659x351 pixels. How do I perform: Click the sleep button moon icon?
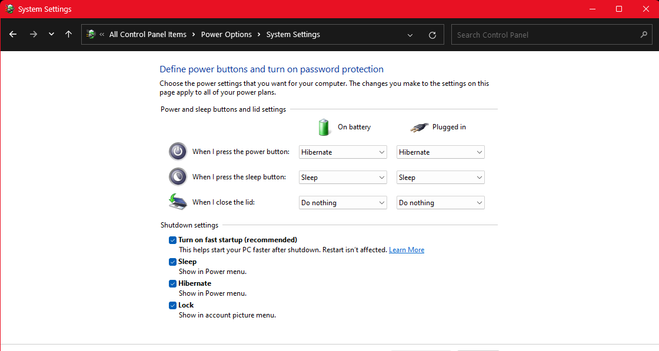click(x=178, y=177)
